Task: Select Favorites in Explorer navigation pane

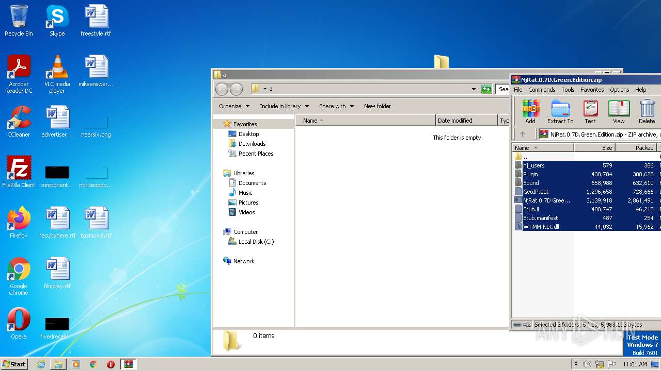Action: [x=245, y=124]
